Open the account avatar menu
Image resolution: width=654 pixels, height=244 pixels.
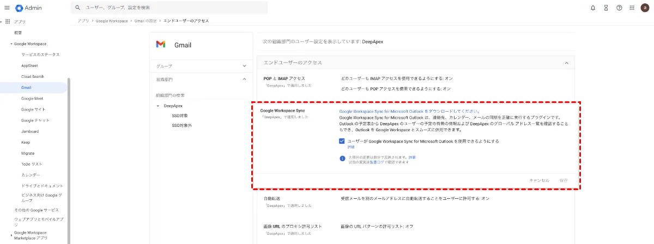tap(645, 8)
